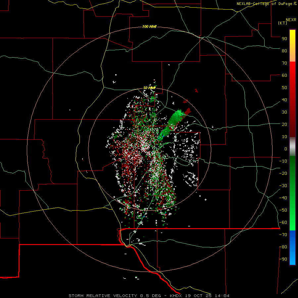Click the 90 value on velocity scale
The width and height of the screenshot is (298, 298).
[x=284, y=39]
